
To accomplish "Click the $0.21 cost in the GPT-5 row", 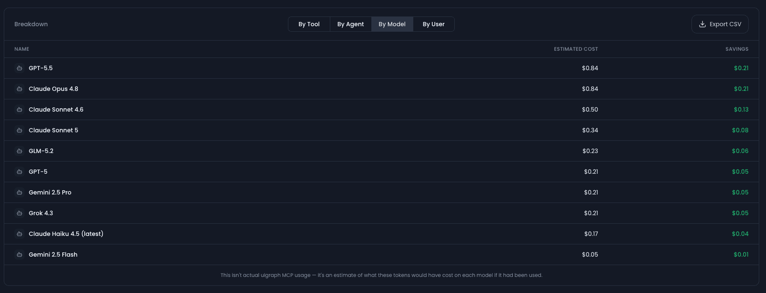I will tap(591, 172).
